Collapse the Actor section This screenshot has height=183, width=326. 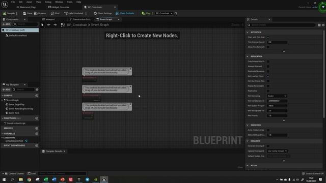pos(248,166)
